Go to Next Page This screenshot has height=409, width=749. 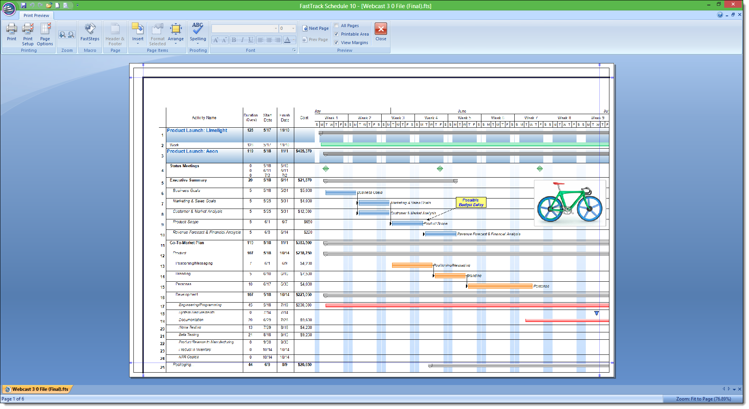[x=316, y=28]
